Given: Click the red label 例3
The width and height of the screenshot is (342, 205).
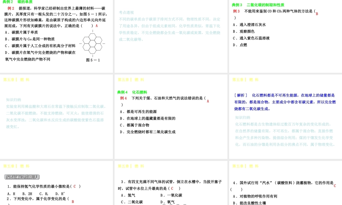Looking at the screenshot, I should pyautogui.click(x=236, y=11).
